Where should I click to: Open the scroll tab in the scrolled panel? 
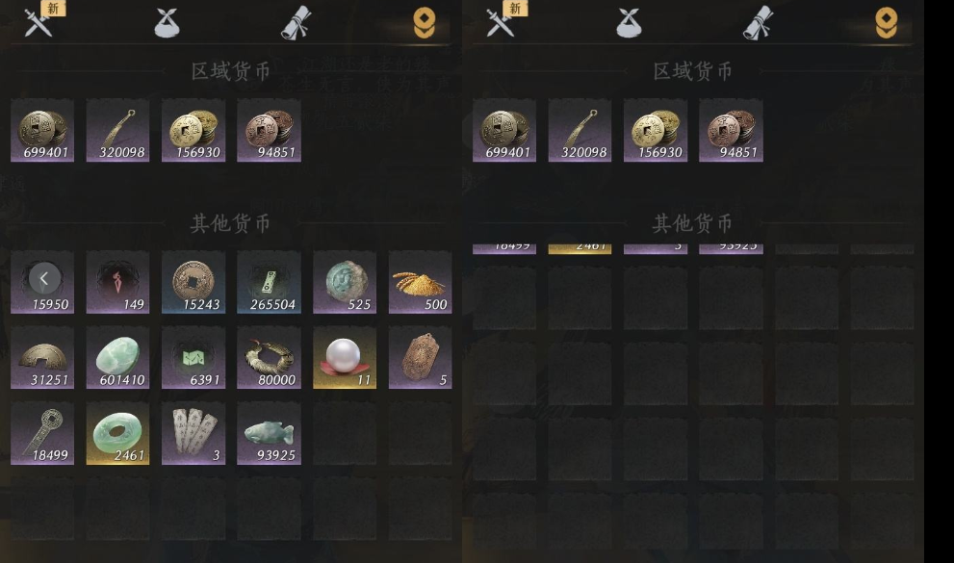coord(758,23)
